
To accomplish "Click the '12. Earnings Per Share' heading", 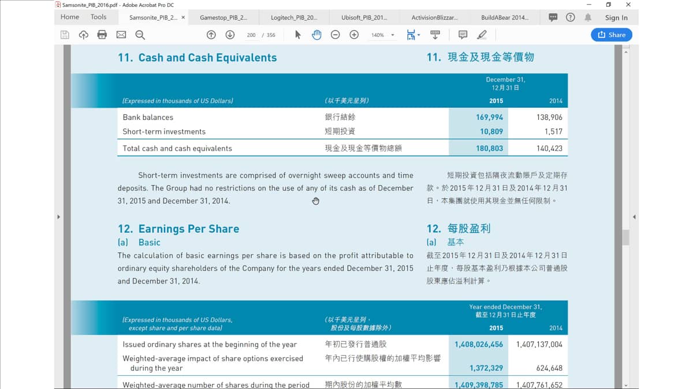I will pos(178,229).
